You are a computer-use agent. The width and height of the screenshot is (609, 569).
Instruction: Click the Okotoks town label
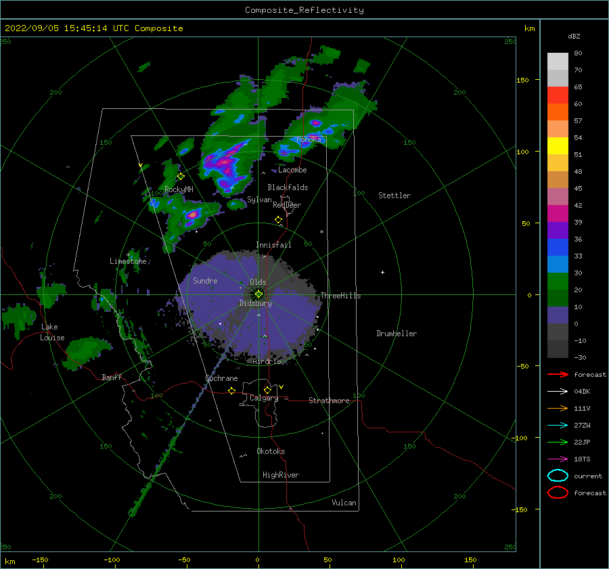click(271, 451)
